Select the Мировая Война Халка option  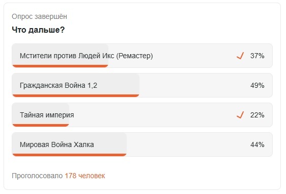(142, 144)
